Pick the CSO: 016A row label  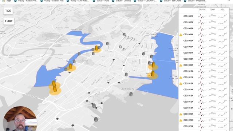click(188, 102)
